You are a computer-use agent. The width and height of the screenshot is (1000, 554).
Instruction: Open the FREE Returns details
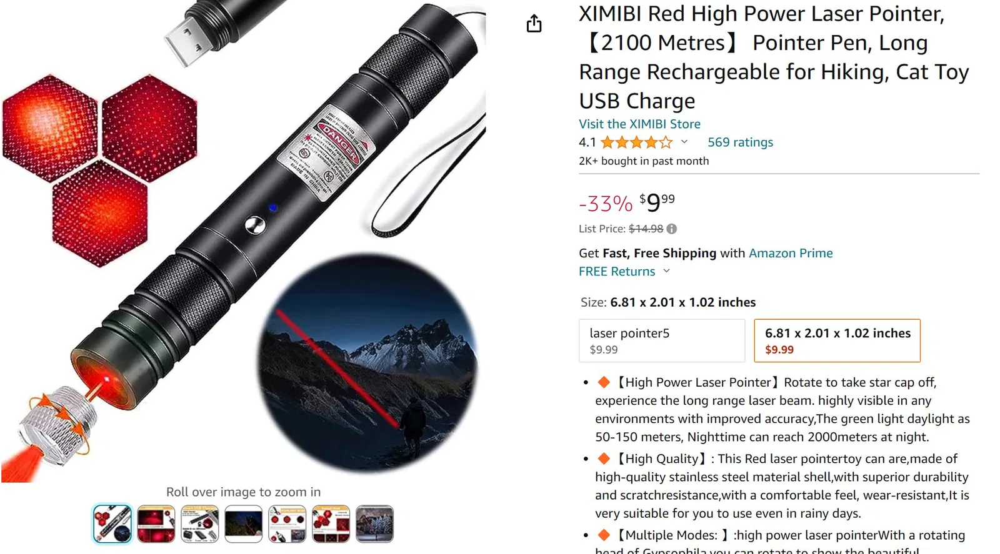(617, 272)
